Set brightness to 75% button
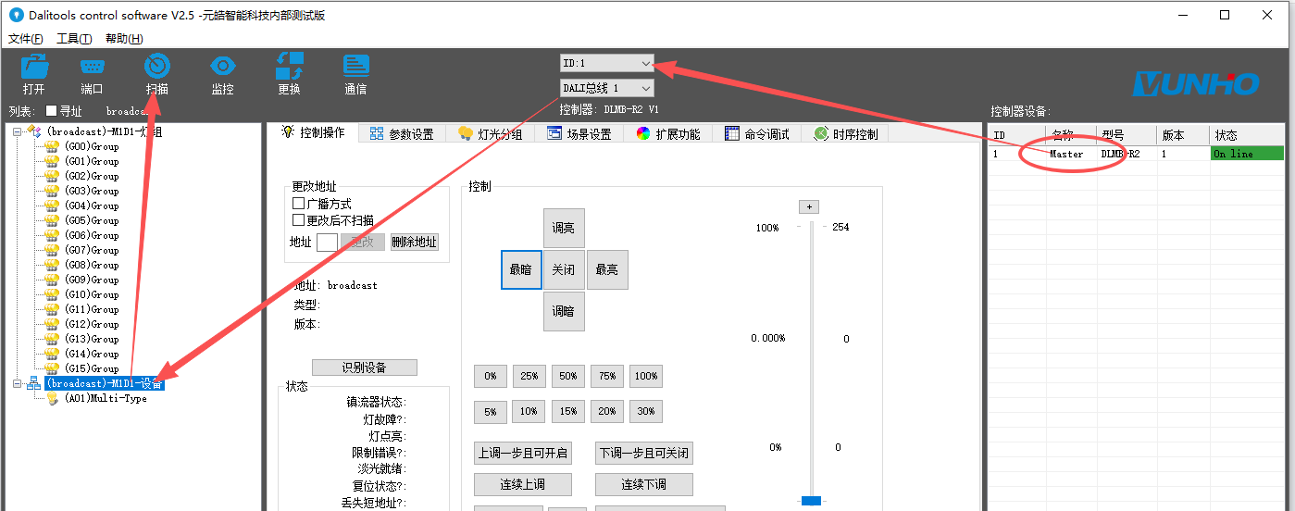The width and height of the screenshot is (1295, 511). click(x=607, y=376)
